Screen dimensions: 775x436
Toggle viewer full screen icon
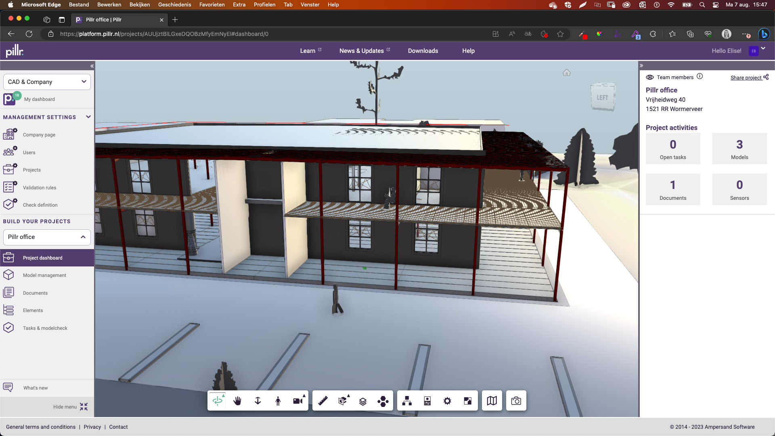(x=468, y=400)
